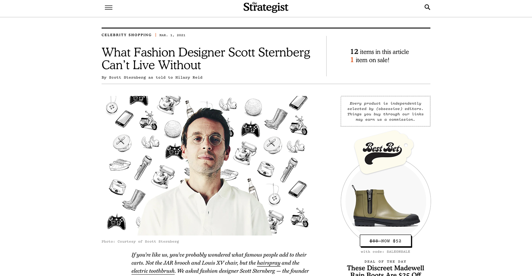Click the search magnifier icon
Image resolution: width=532 pixels, height=276 pixels.
[x=427, y=7]
